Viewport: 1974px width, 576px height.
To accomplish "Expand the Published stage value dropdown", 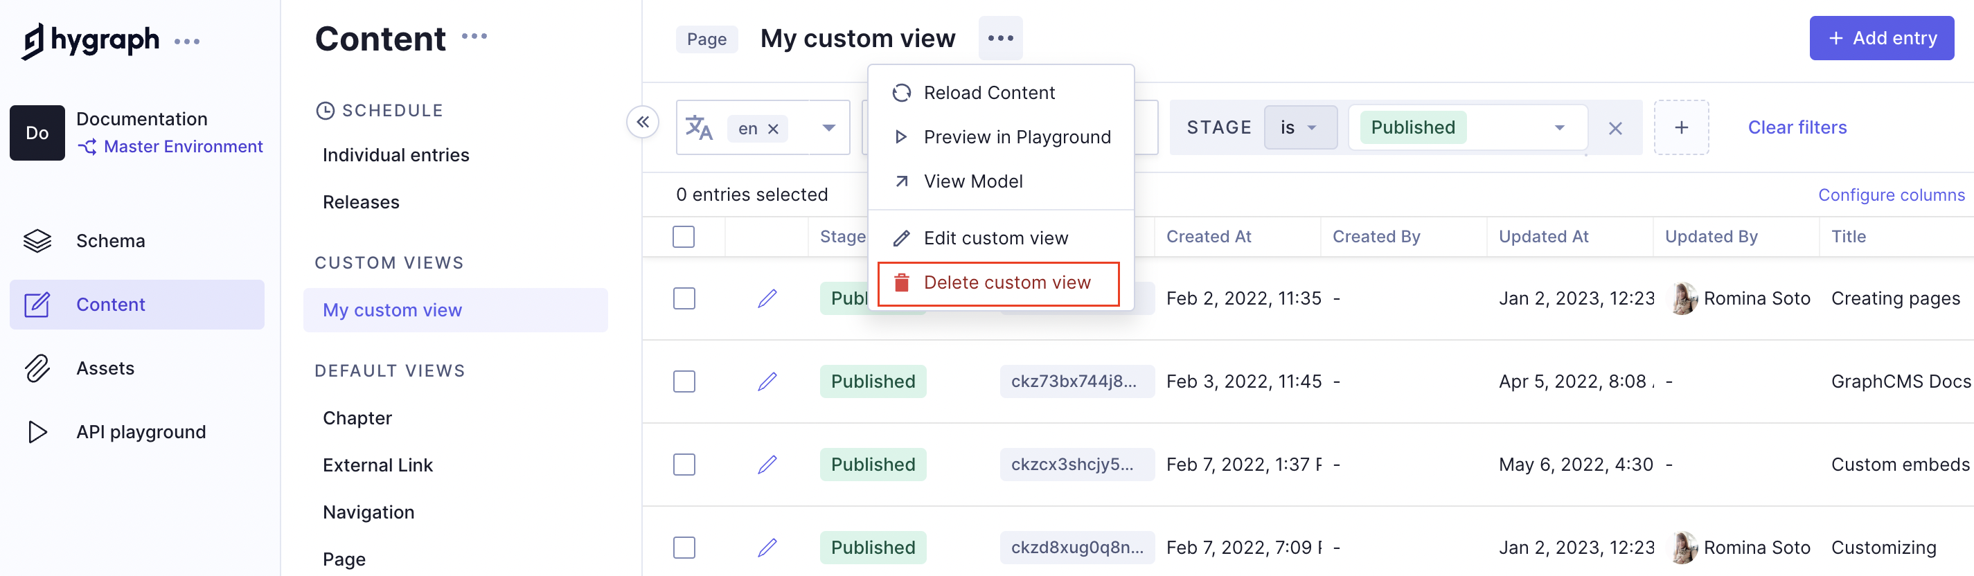I will tap(1558, 128).
